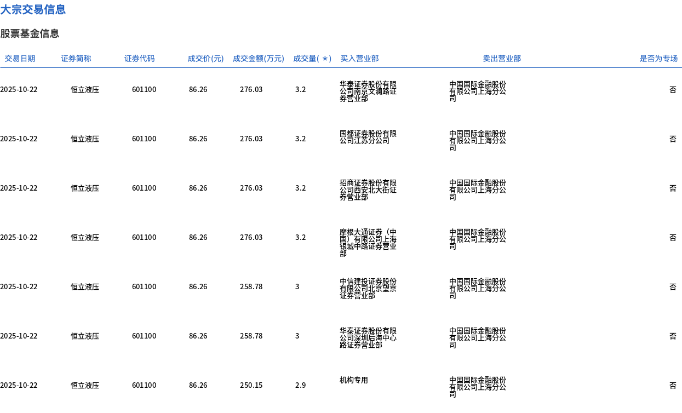Click amount 258.78 in the 华泰证券深圳 row

(251, 336)
